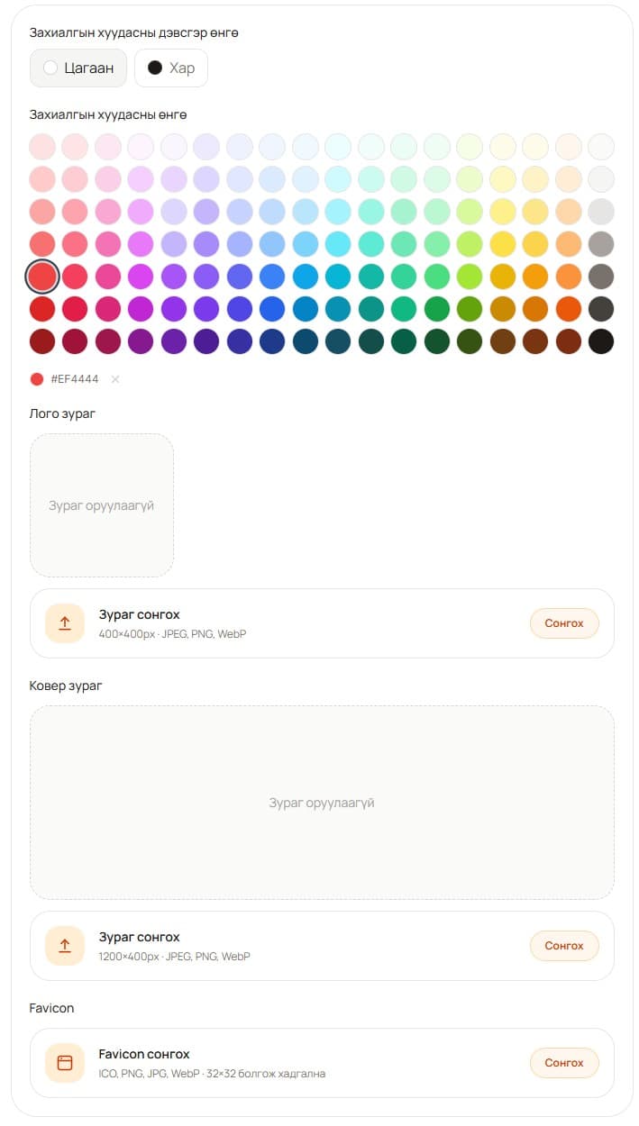Click the small red dot beside #EF4444
The image size is (639, 1126).
pyautogui.click(x=37, y=379)
